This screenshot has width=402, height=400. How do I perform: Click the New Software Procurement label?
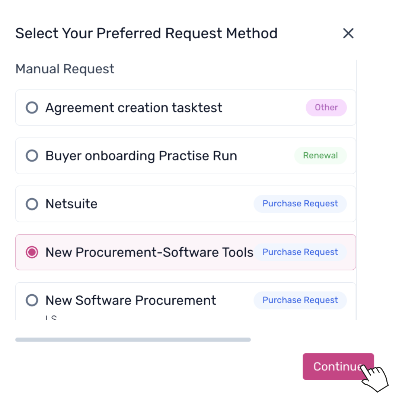coord(131,300)
